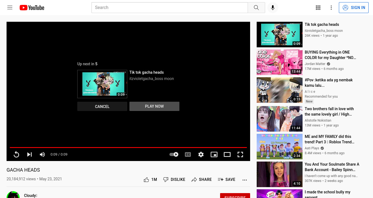Click the GACHA HEADS video title
Viewport: 373px width, 198px height.
coord(23,170)
